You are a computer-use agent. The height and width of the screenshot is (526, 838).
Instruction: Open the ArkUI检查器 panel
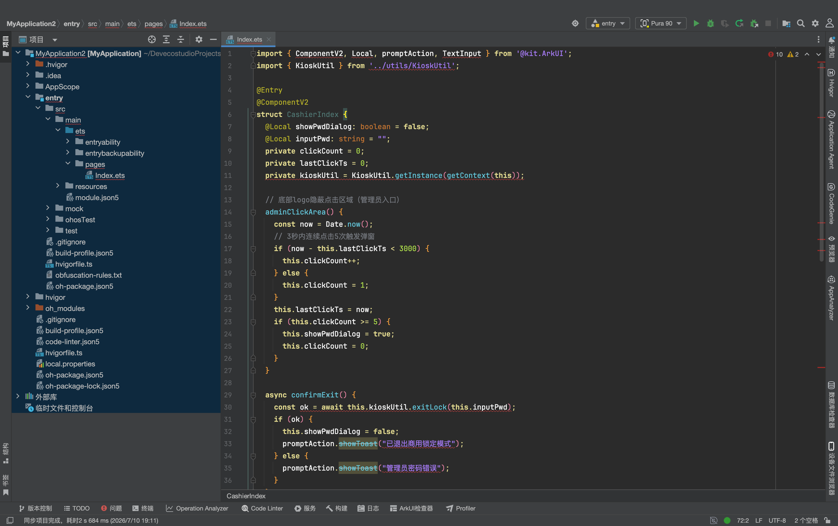pos(412,508)
